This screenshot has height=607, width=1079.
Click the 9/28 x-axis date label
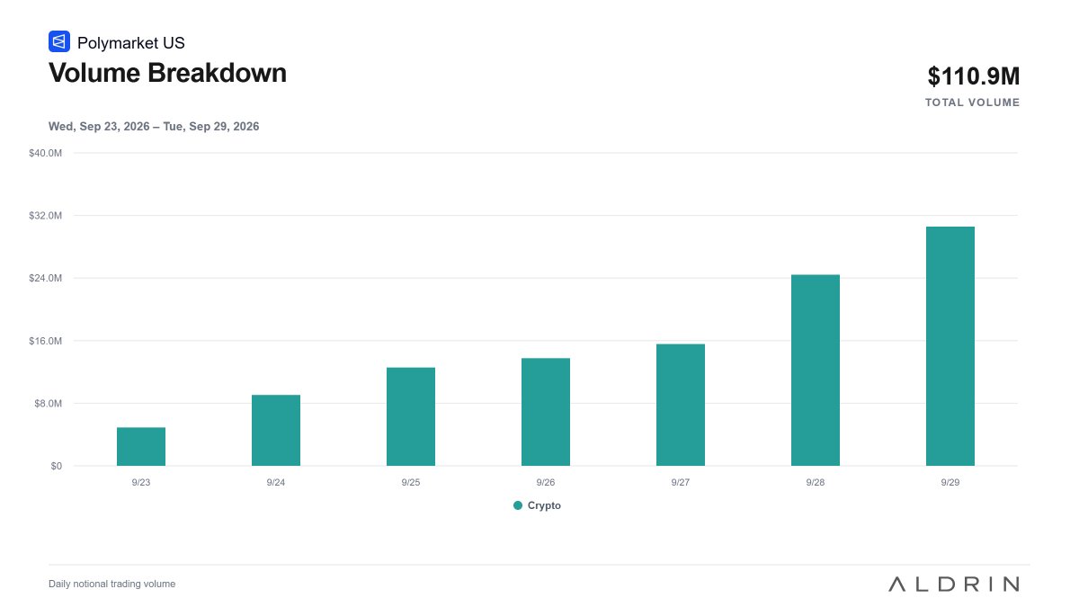(816, 483)
